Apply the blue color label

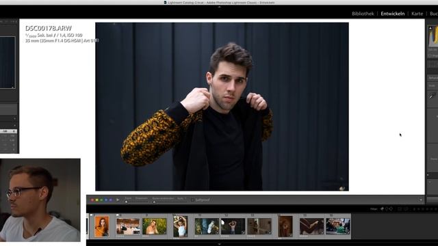[x=106, y=200]
